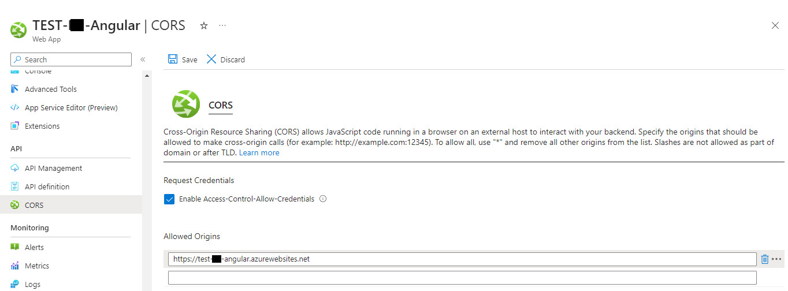The image size is (788, 291).
Task: Click the info icon beside Access-Control-Allow-Credentials
Action: (x=323, y=199)
